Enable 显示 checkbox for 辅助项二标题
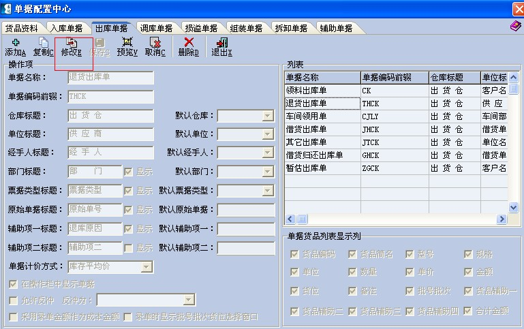The height and width of the screenshot is (329, 524). [x=129, y=248]
